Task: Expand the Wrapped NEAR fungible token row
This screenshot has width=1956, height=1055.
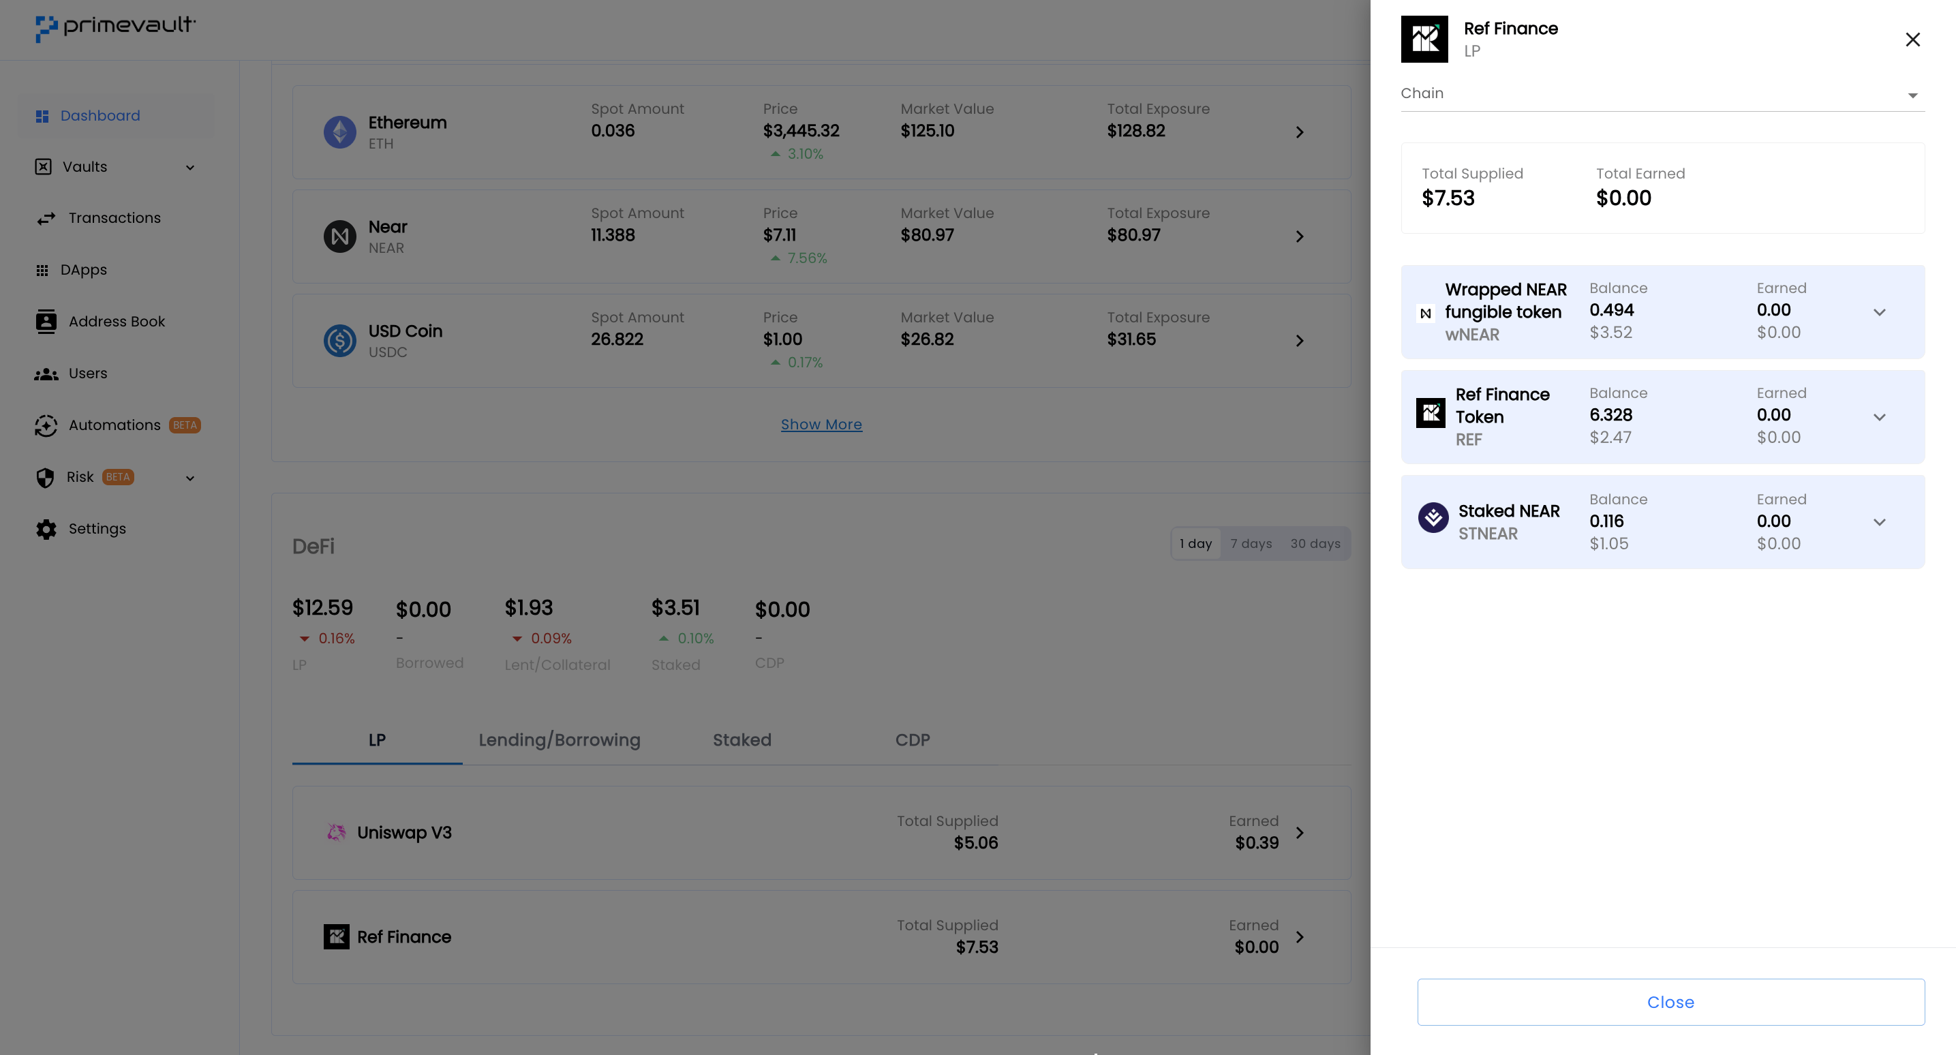Action: coord(1879,312)
